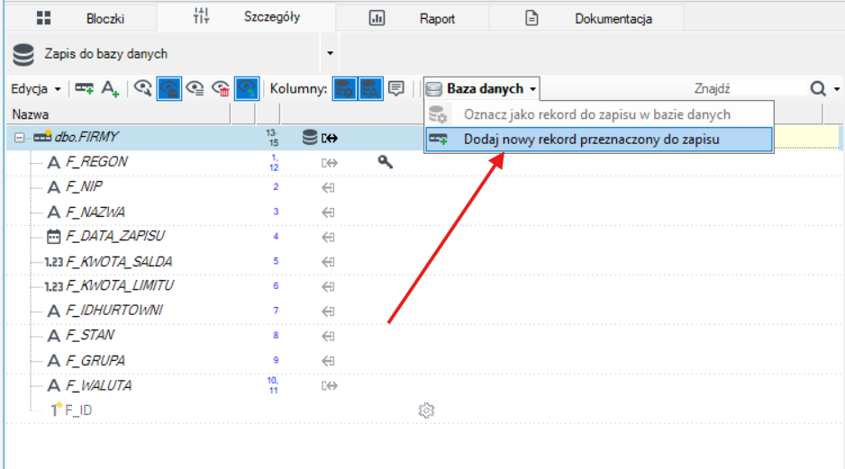Screen dimensions: 845x469
Task: Click the 1.23 number icon beside F_KWOTA_SALDA
Action: (x=54, y=262)
